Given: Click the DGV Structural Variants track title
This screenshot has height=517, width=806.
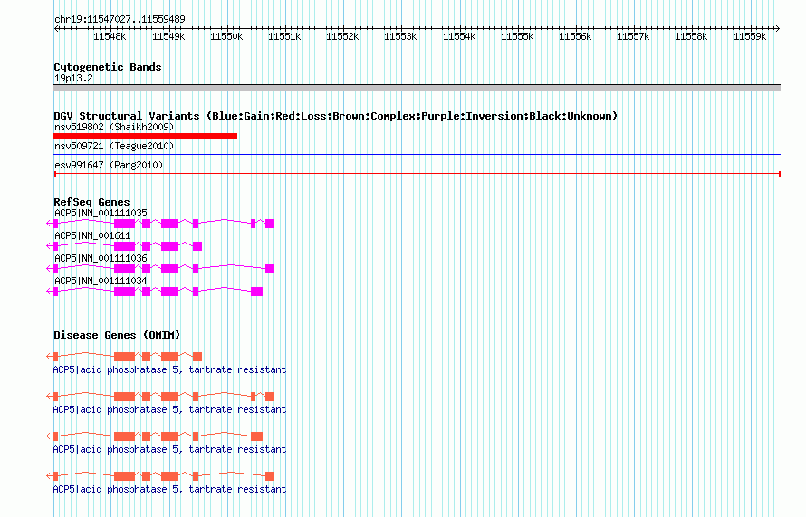Looking at the screenshot, I should pyautogui.click(x=336, y=116).
